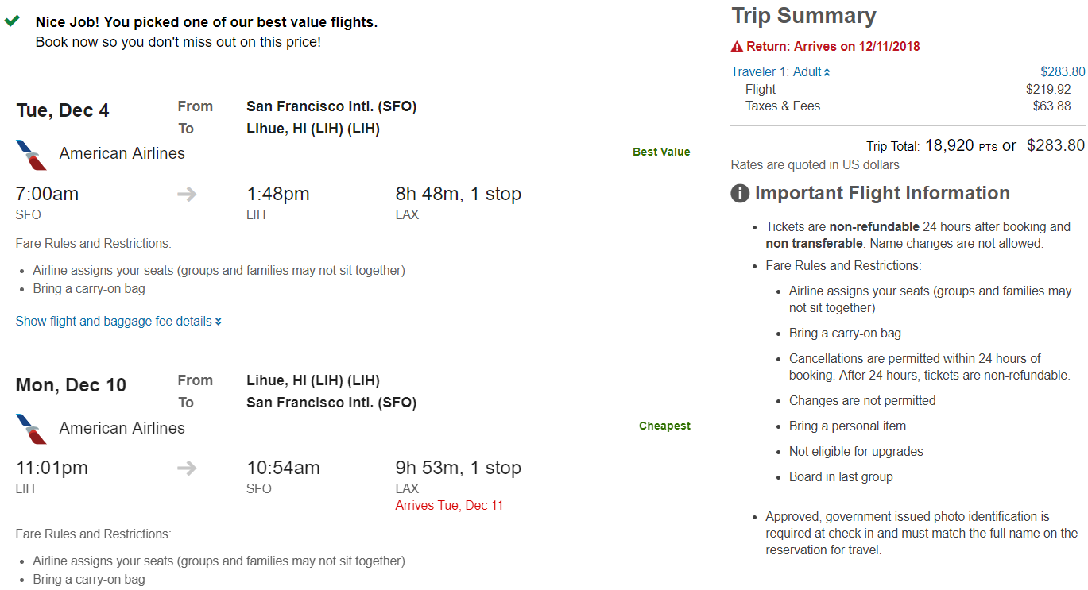Click the arrow icon between 11:01pm and 10:54am
Screen dimensions: 1088x590
[187, 469]
